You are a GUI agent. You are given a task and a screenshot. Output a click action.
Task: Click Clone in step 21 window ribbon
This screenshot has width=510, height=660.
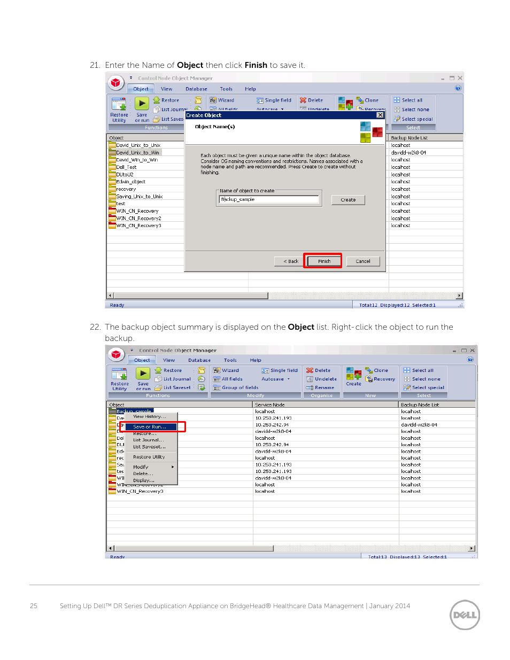368,100
